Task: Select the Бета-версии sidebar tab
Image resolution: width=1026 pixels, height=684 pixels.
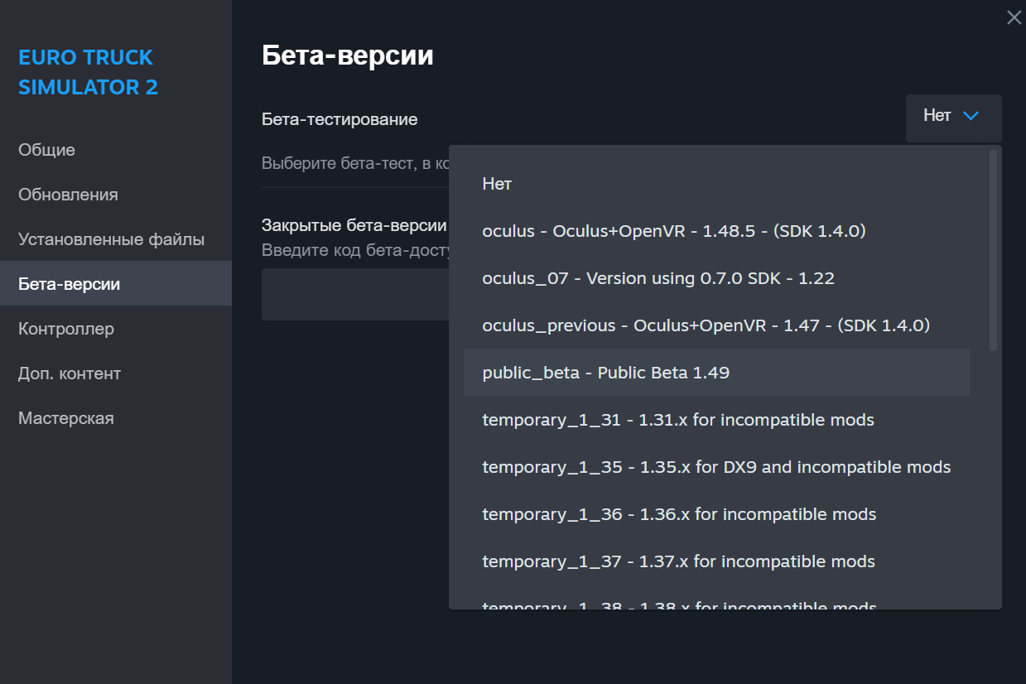Action: click(70, 284)
